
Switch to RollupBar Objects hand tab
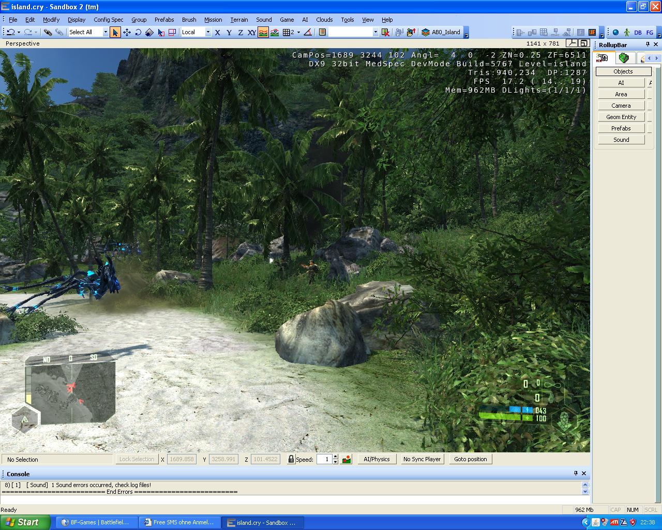coord(604,58)
